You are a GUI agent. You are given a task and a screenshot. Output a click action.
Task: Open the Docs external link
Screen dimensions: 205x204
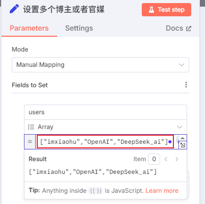tap(178, 28)
